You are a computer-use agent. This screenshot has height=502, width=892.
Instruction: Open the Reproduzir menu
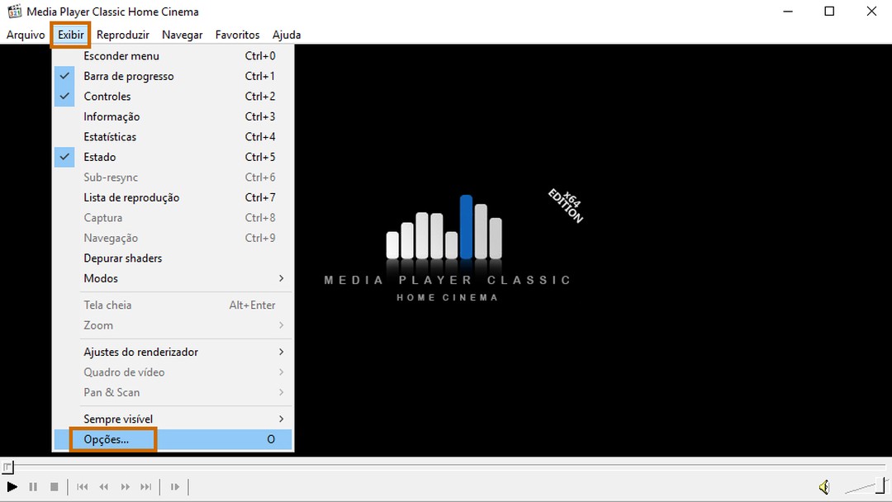coord(122,35)
